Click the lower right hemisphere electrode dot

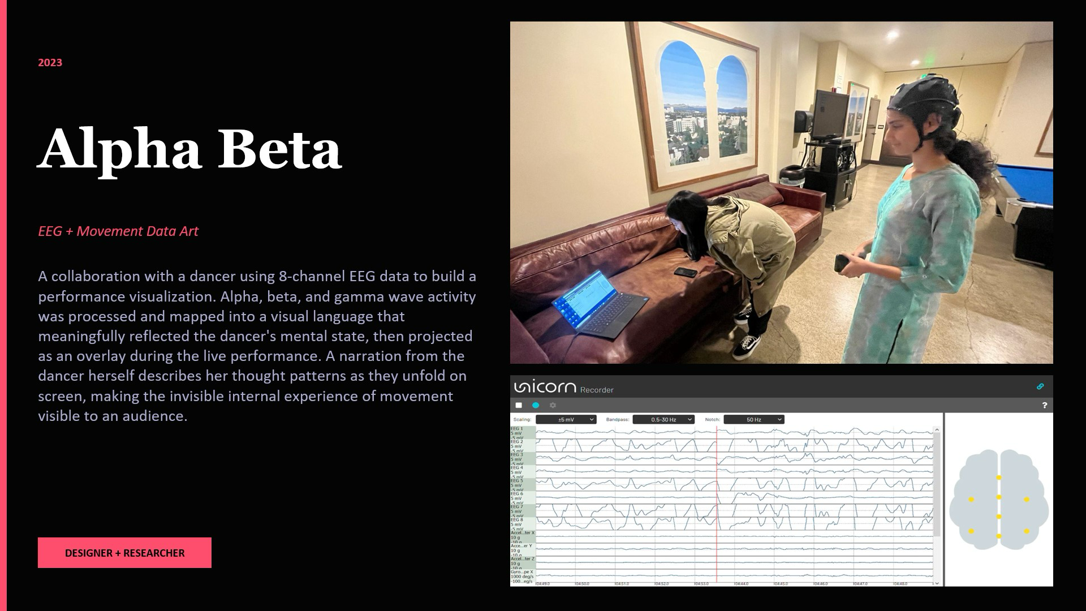tap(1027, 531)
